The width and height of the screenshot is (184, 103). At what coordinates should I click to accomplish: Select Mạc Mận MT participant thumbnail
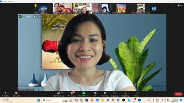[x=82, y=9]
